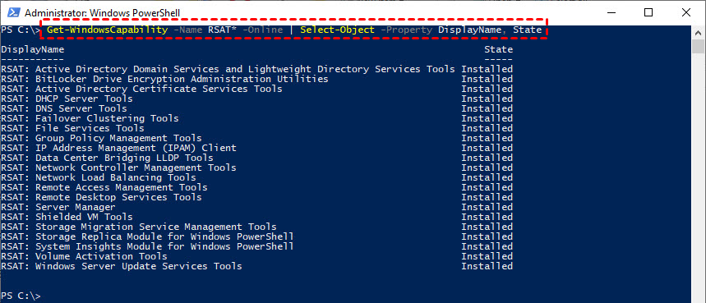Click the bottom PS C:\> prompt
This screenshot has height=303, width=706.
[21, 296]
